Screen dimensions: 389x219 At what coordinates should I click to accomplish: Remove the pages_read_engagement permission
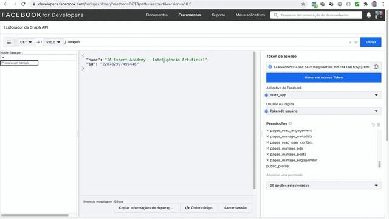tap(267, 130)
